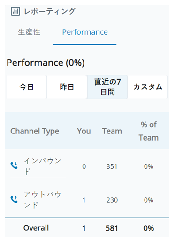The height and width of the screenshot is (243, 175).
Task: Click the % of Team column header
Action: pos(149,131)
